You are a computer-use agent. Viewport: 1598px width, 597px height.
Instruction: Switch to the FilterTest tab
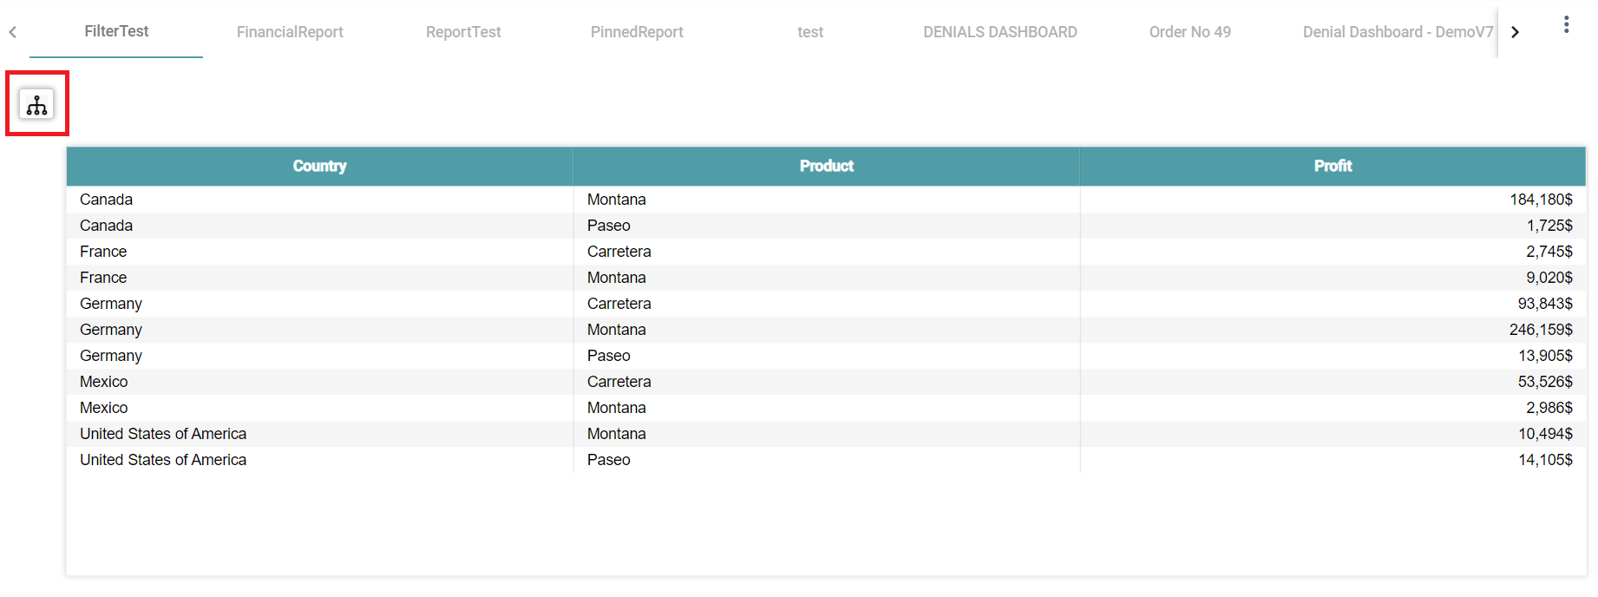click(x=116, y=31)
